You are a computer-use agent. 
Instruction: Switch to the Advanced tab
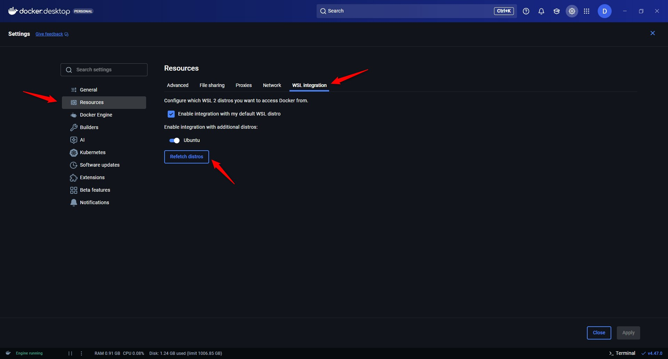click(178, 85)
